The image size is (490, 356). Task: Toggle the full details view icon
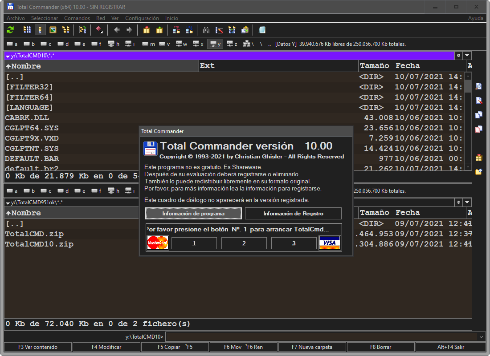tap(40, 30)
